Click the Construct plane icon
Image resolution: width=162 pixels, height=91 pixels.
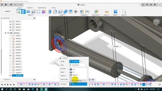(96, 12)
